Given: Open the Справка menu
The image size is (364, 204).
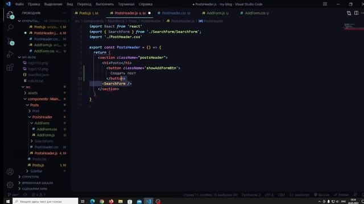Looking at the screenshot, I should (x=146, y=4).
